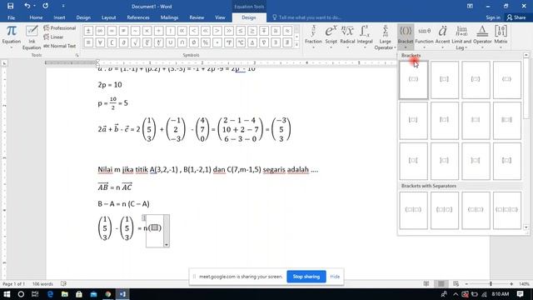Insert the less-than-or-equal symbol
This screenshot has width=533, height=300.
[x=241, y=31]
